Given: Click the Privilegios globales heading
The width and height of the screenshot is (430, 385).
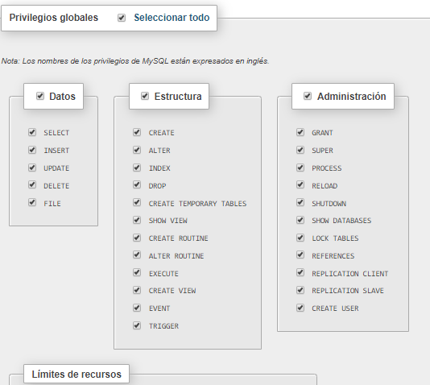Looking at the screenshot, I should (x=54, y=18).
